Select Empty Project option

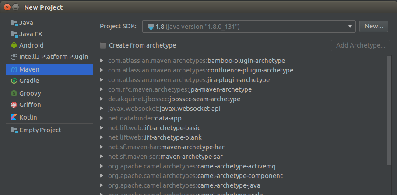click(x=49, y=130)
